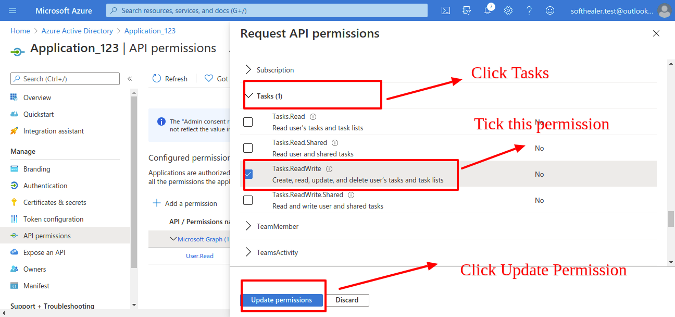The image size is (675, 317).
Task: Open the Azure portal hamburger menu
Action: (x=13, y=10)
